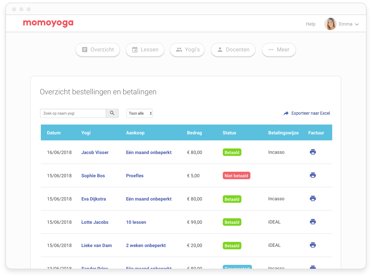Open the '10 lessen' purchase link
The image size is (372, 277).
136,222
